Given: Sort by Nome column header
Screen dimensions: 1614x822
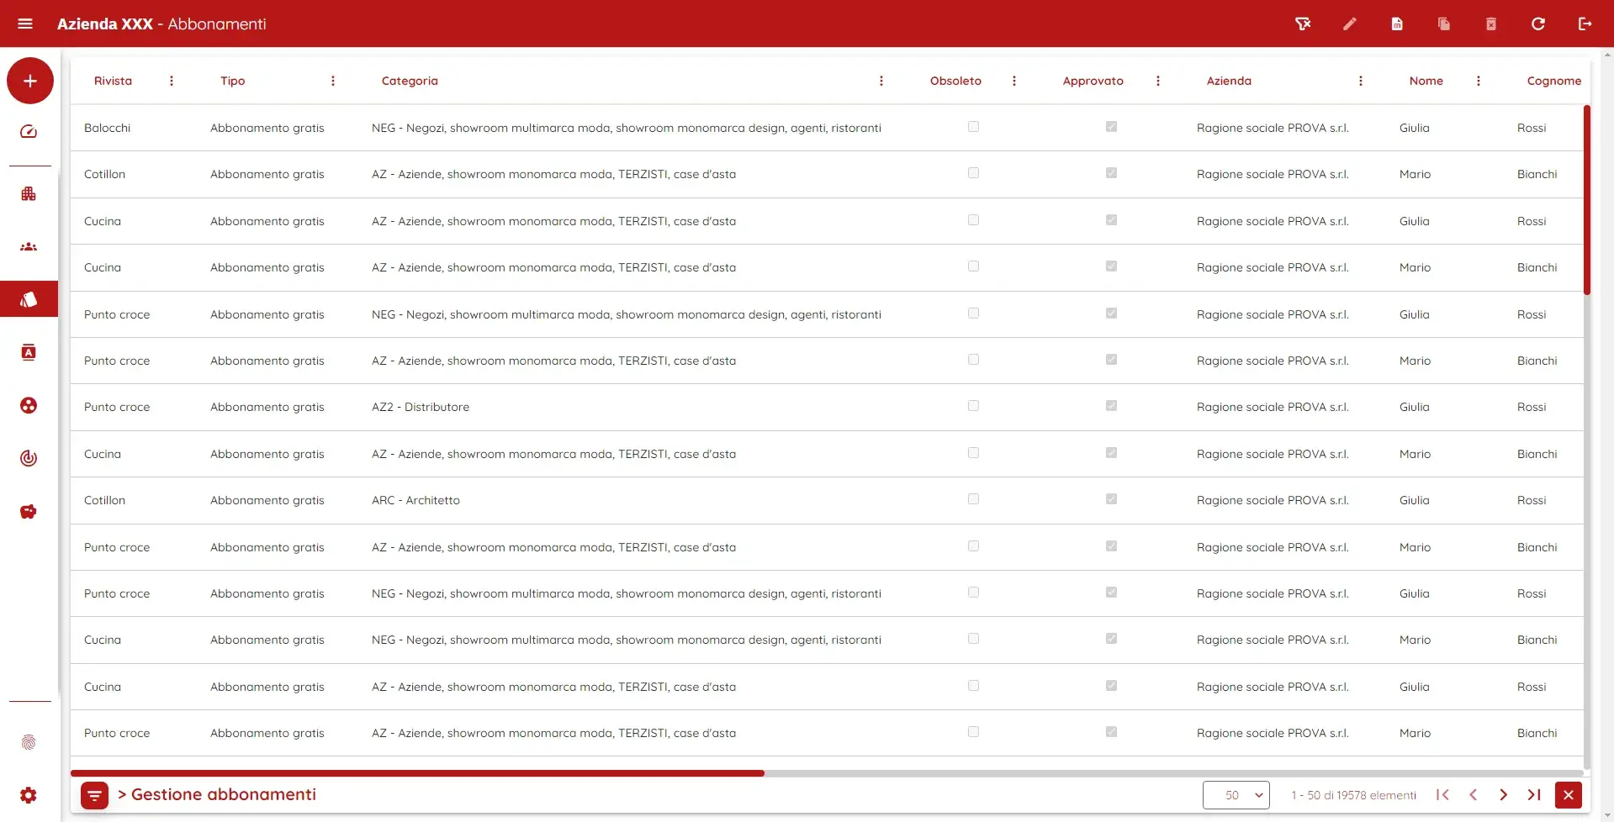Looking at the screenshot, I should point(1426,81).
